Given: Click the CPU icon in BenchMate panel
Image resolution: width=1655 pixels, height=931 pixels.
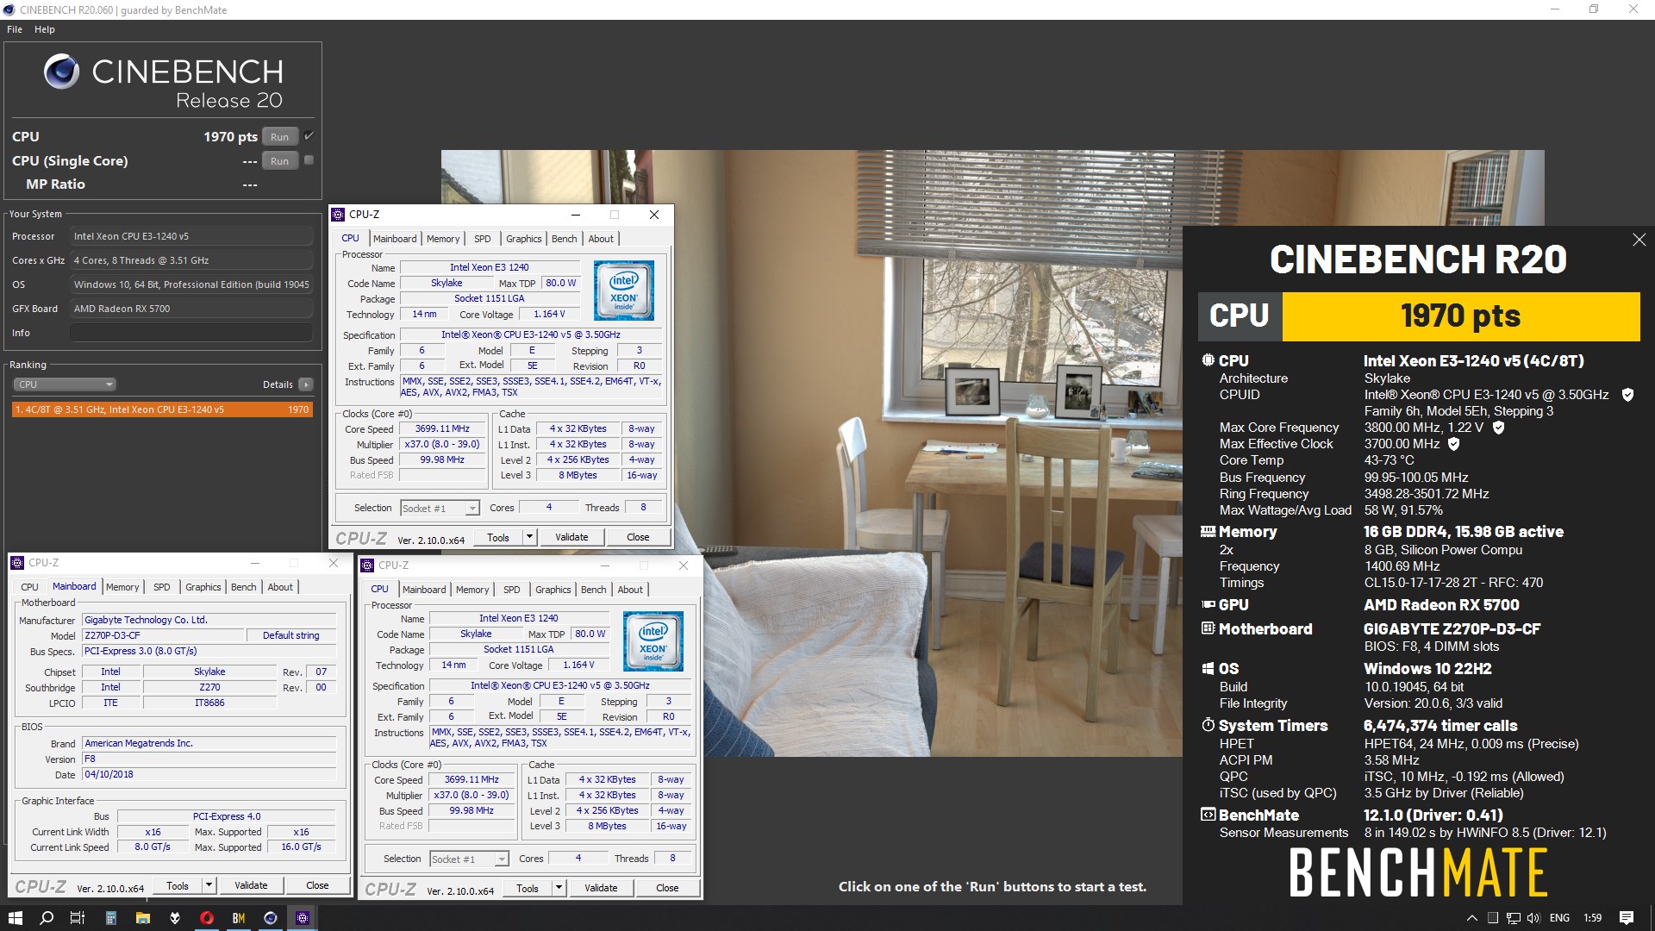Looking at the screenshot, I should click(x=1208, y=360).
